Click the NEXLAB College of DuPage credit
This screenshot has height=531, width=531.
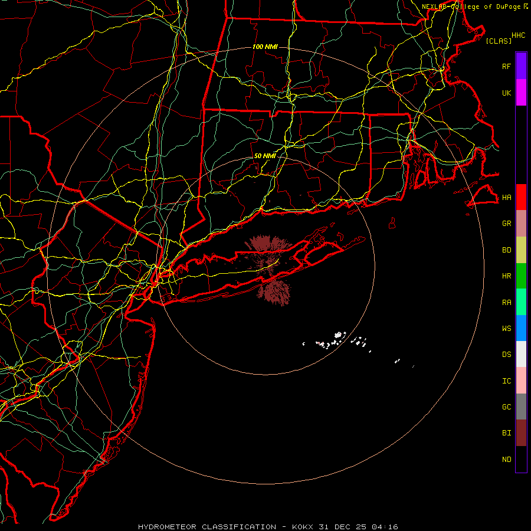tap(474, 6)
